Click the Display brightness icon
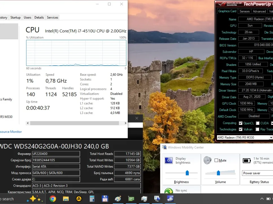Screen dimensions: 273x204 point(169,161)
